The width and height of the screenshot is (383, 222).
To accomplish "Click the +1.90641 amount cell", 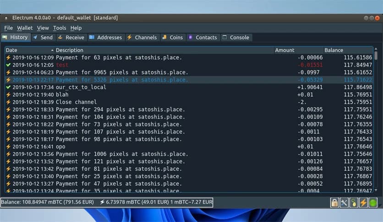I will click(310, 87).
